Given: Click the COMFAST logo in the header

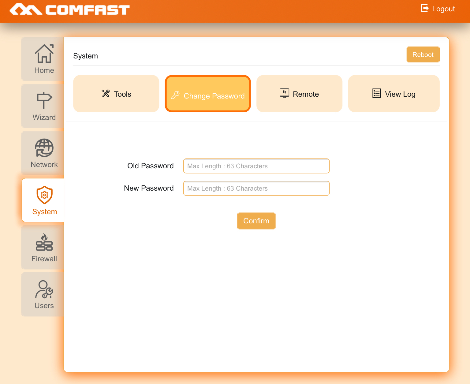Looking at the screenshot, I should point(69,9).
